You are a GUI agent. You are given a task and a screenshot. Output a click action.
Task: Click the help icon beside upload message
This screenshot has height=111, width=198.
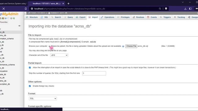point(123,46)
